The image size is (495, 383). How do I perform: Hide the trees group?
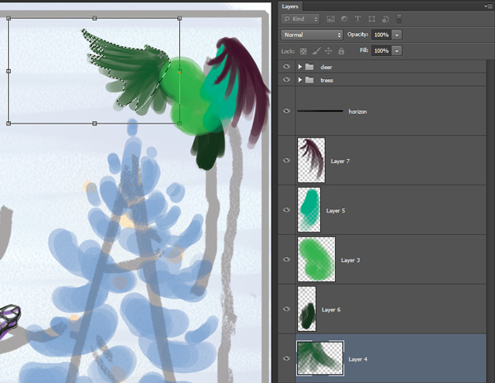tap(286, 79)
